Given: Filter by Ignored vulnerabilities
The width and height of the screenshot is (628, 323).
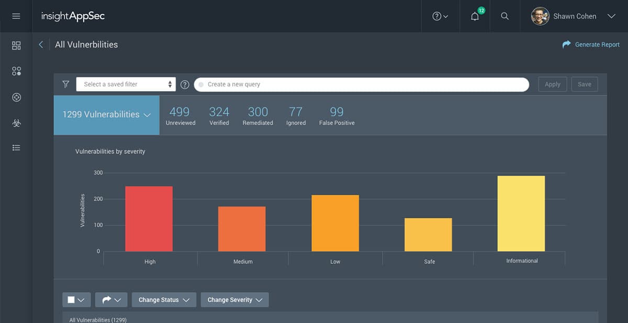Looking at the screenshot, I should tap(296, 115).
